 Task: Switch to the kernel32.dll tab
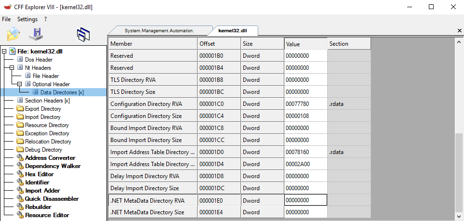coord(233,30)
